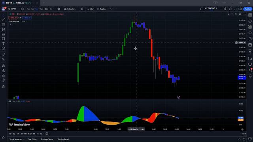Expand the layout management dropdown arrow
Image resolution: width=253 pixels, height=142 pixels.
(220, 9)
